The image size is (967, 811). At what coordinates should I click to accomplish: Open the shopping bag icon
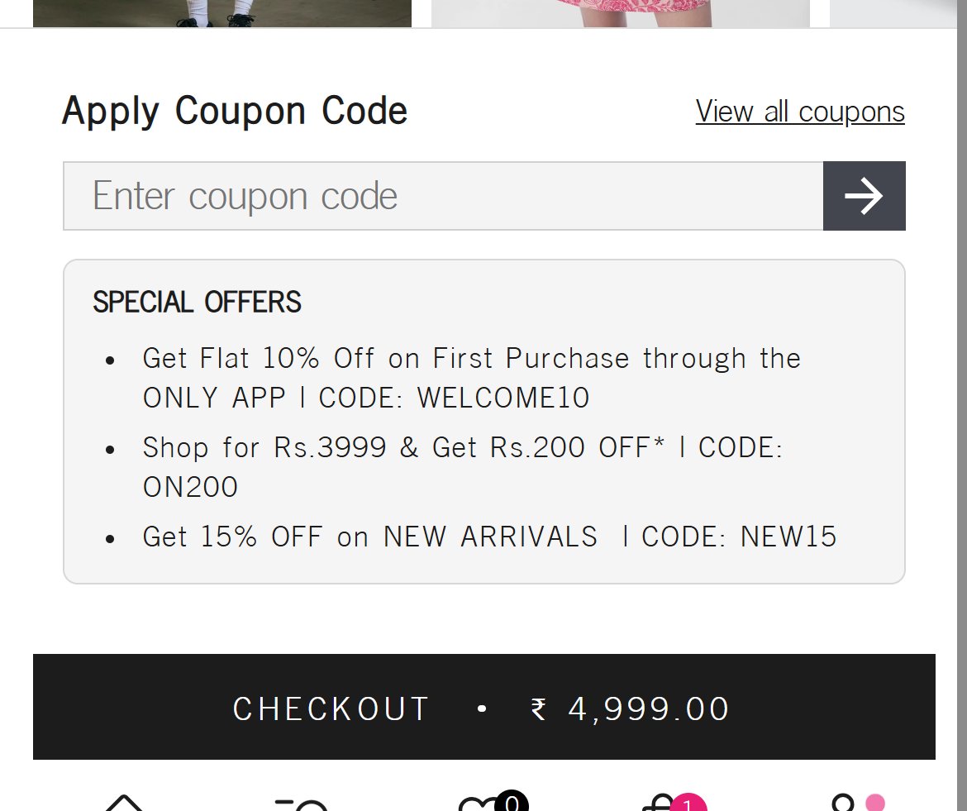660,803
